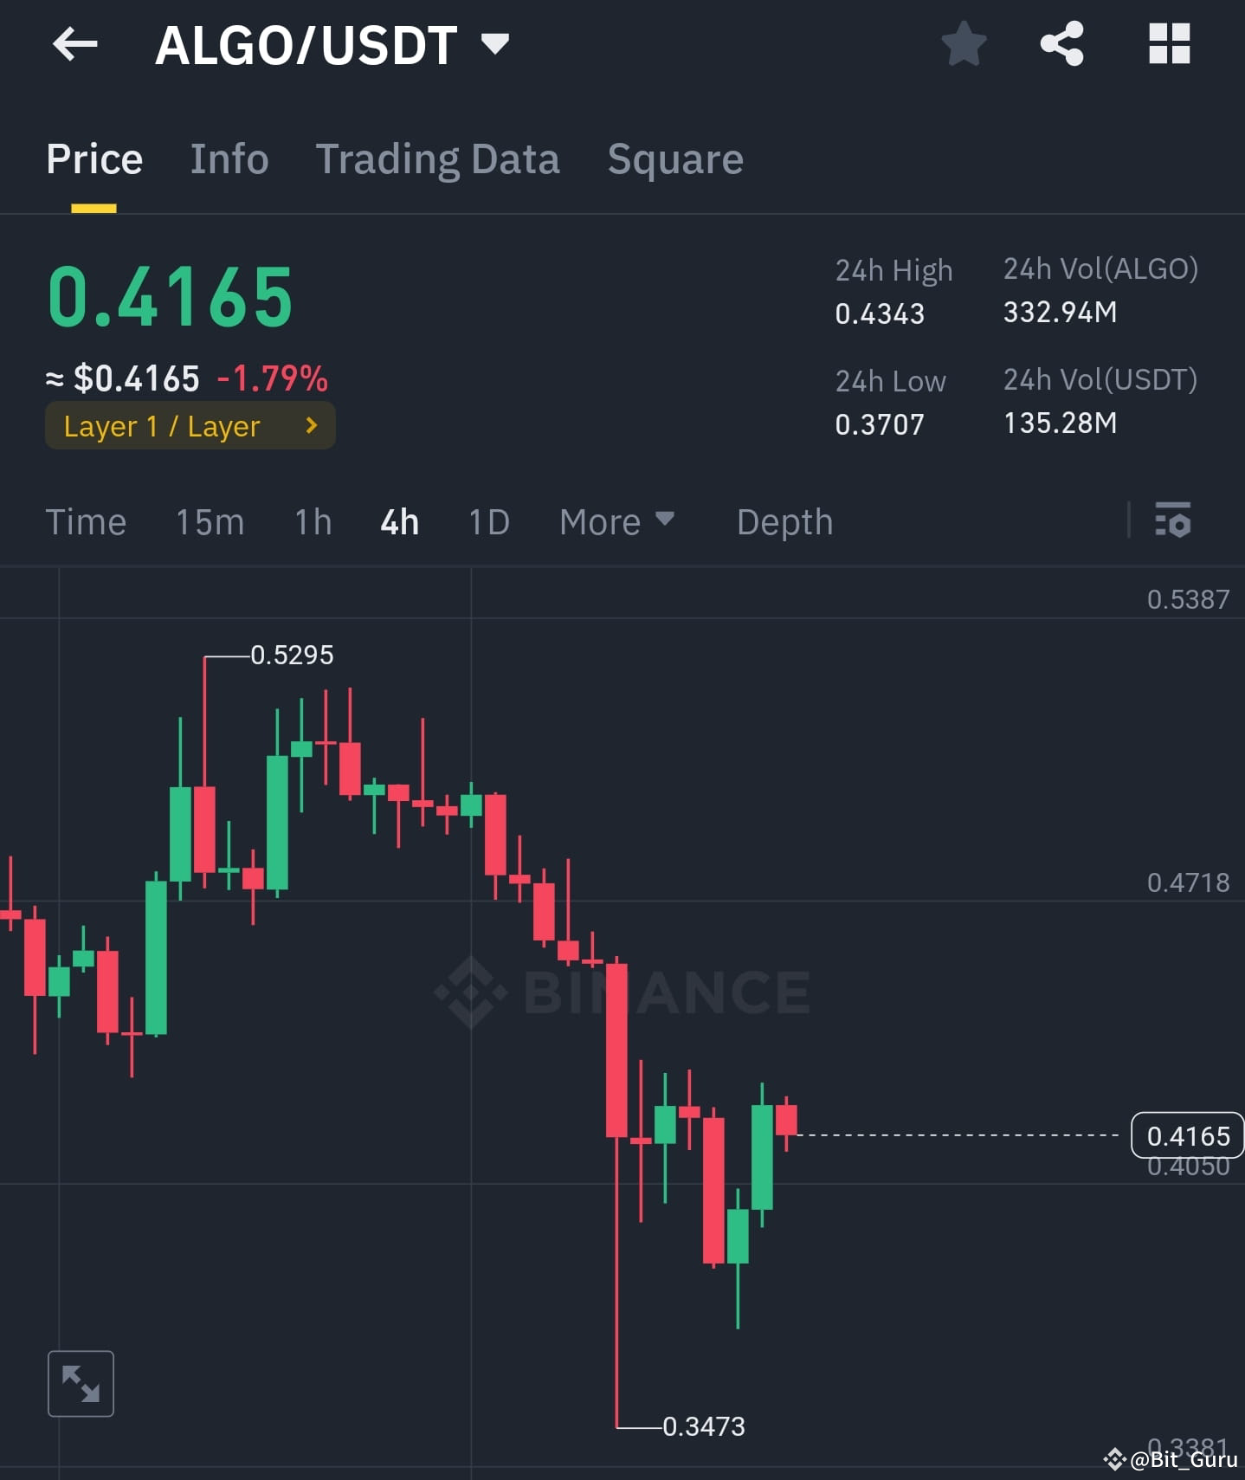Select the 15m candle interval
Screen dimensions: 1245x1480
pyautogui.click(x=210, y=521)
